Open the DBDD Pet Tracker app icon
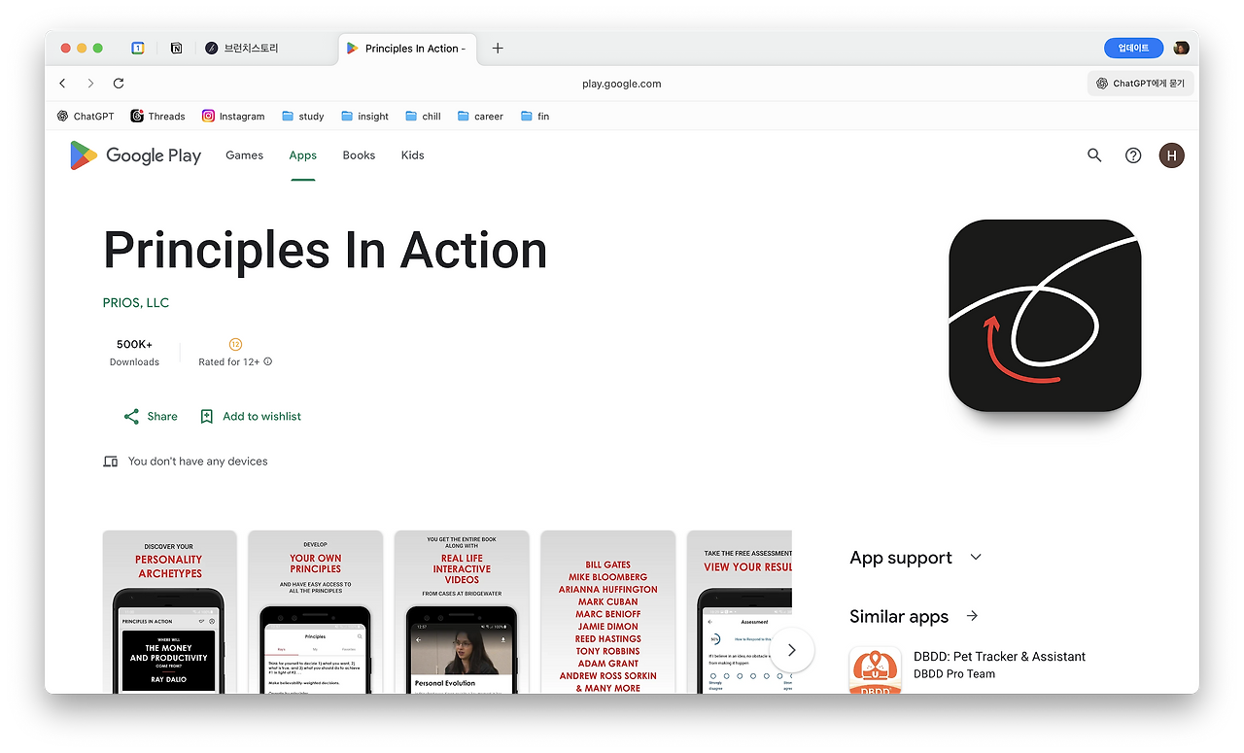Viewport: 1244px width, 753px height. click(876, 670)
